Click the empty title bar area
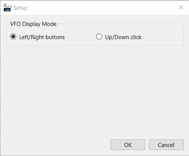 (x=101, y=8)
